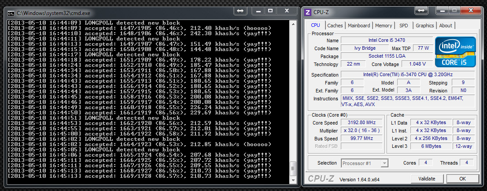
Task: Click the Validate button
Action: (x=427, y=179)
